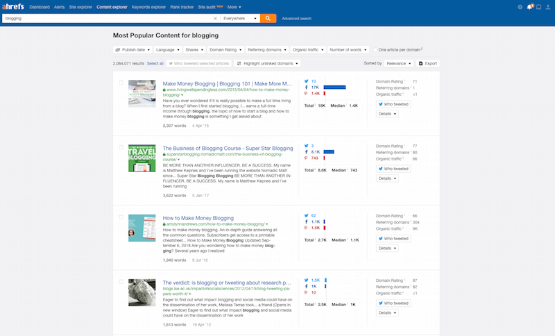Open Shares filter dropdown
The height and width of the screenshot is (336, 555).
pos(194,50)
